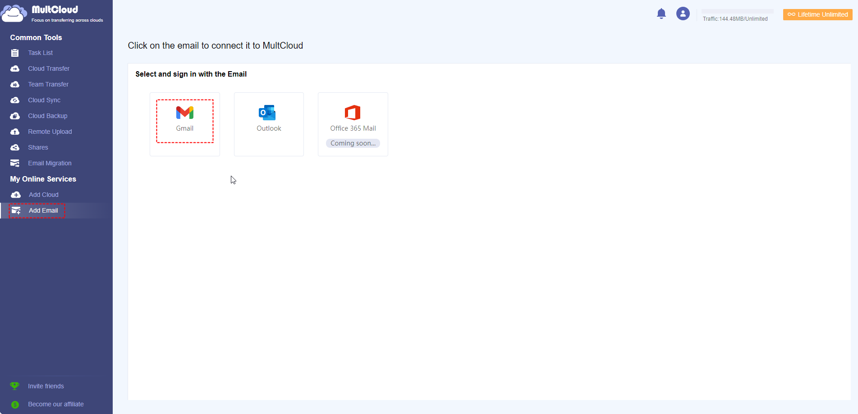Screen dimensions: 858x414
Task: Go to Remote Upload
Action: pos(50,132)
